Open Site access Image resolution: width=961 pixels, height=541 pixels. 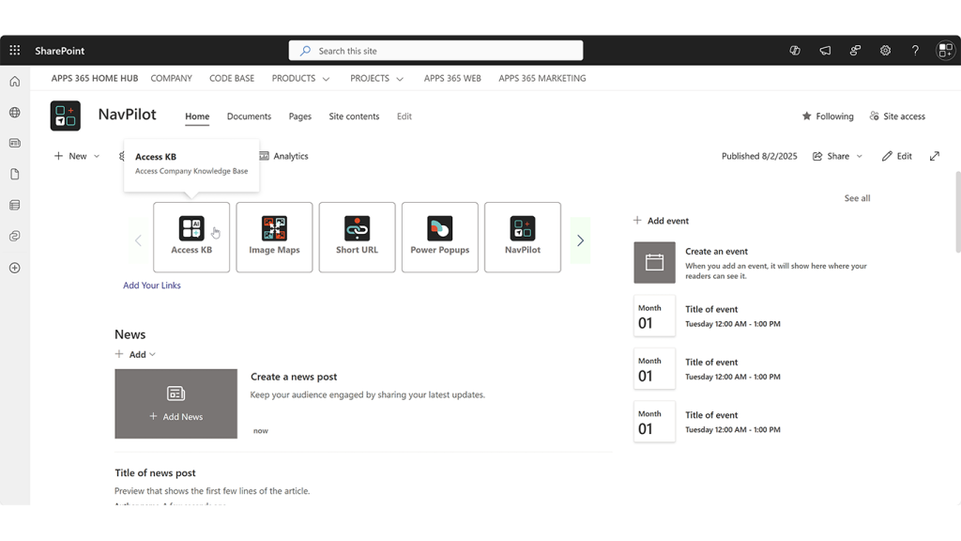pos(897,116)
